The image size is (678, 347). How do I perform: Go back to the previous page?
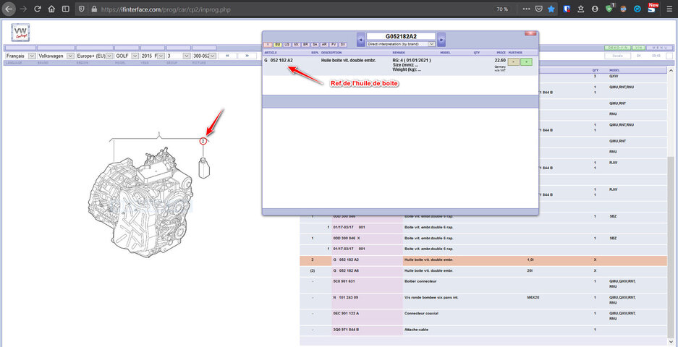click(x=9, y=9)
